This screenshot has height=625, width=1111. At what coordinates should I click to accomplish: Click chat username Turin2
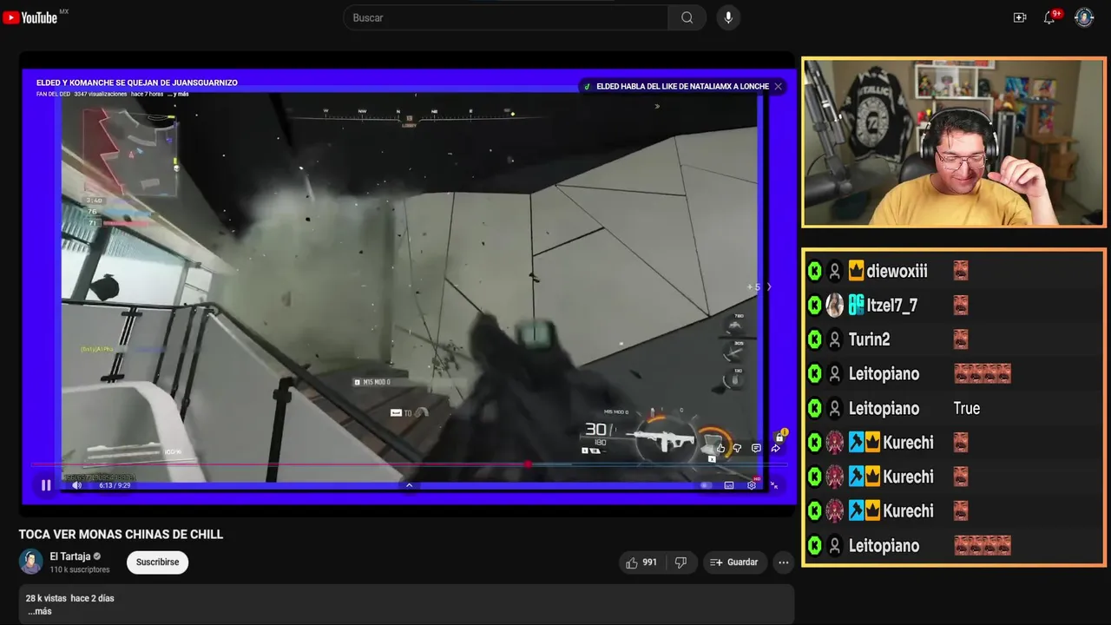[x=869, y=339]
